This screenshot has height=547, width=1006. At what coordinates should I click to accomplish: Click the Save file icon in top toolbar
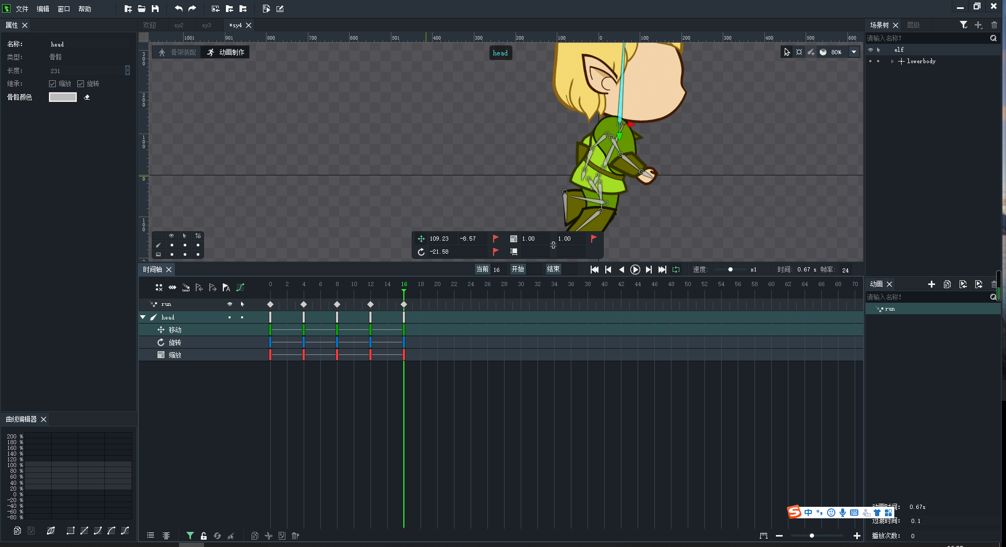[x=155, y=9]
